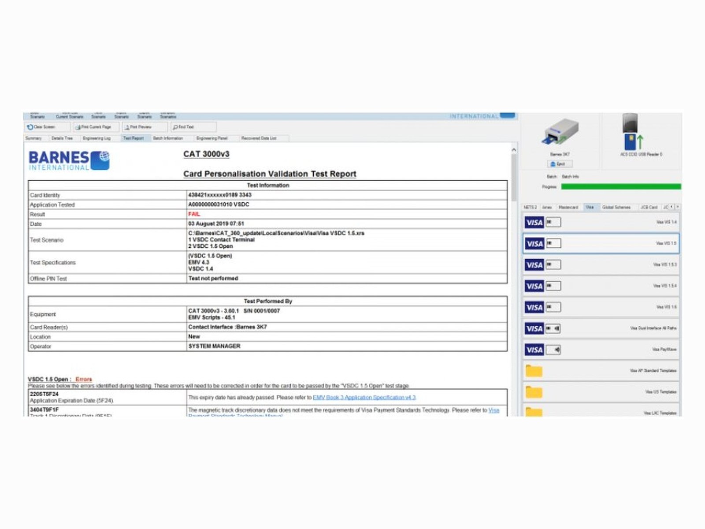Viewport: 705px width, 529px height.
Task: Click the contact interface icon for Visa VIS 1.6
Action: coord(553,307)
